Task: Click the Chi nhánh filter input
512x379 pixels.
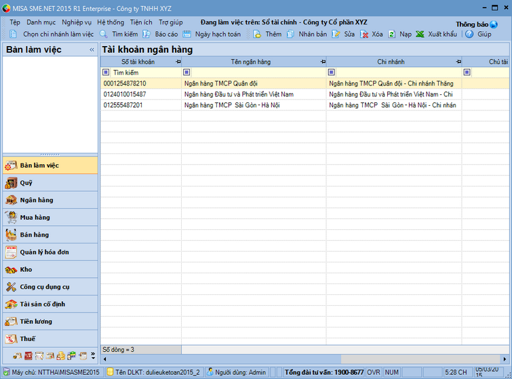Action: coord(399,73)
